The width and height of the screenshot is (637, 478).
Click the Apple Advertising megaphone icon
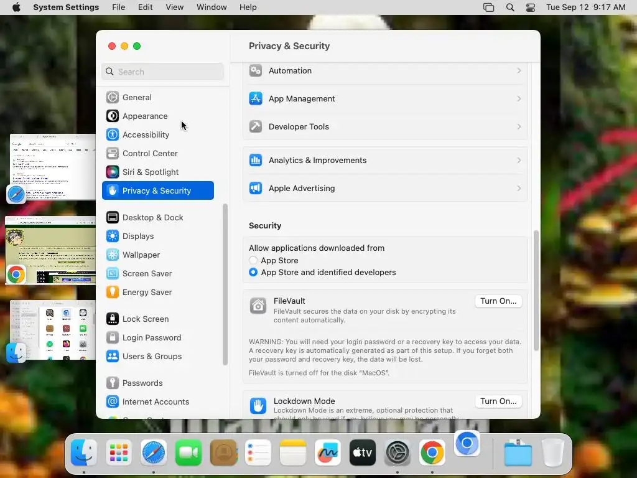coord(256,189)
